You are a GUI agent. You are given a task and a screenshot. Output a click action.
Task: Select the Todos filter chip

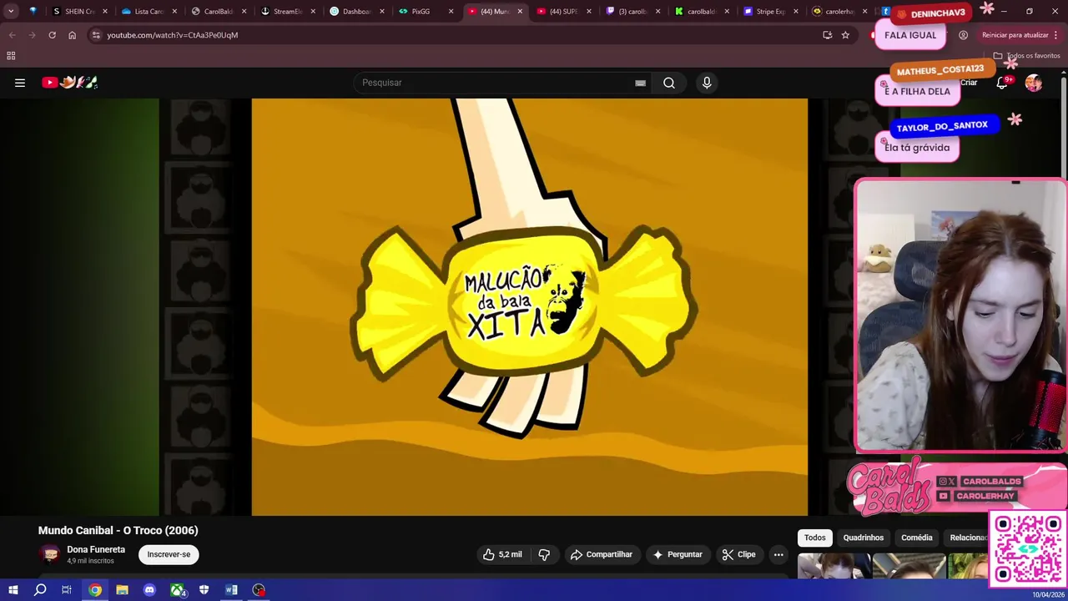[x=815, y=538]
